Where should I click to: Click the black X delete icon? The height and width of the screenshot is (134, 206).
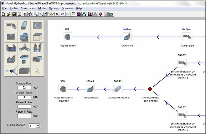tap(57, 14)
